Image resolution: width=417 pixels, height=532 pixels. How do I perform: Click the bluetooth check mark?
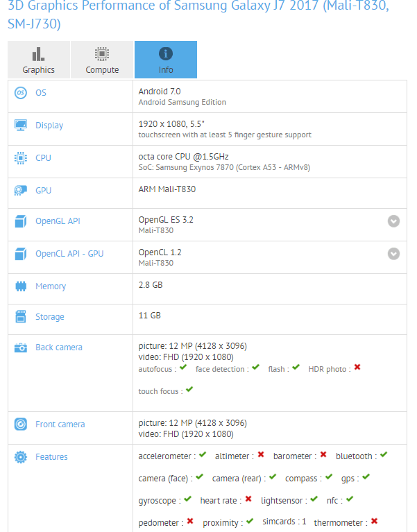click(x=384, y=454)
